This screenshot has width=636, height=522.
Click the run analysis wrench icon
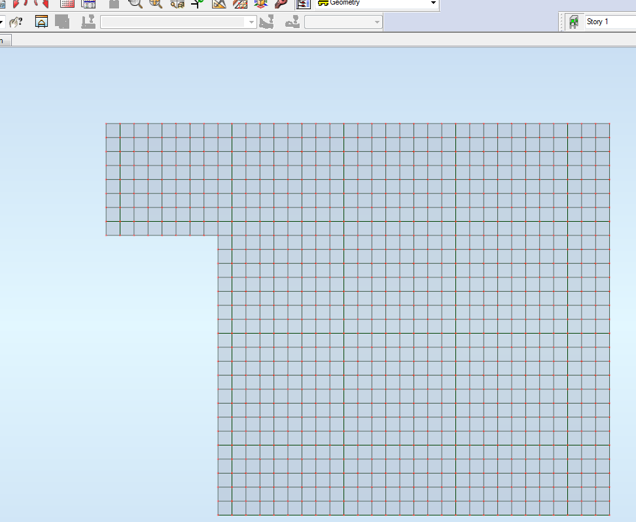(x=281, y=5)
